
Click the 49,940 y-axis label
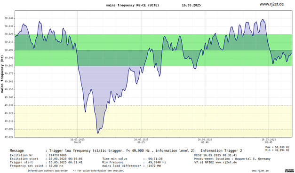(x=9, y=97)
